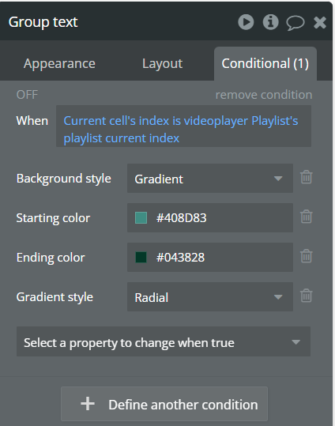335x426 pixels.
Task: Click Define another condition button
Action: coord(164,404)
